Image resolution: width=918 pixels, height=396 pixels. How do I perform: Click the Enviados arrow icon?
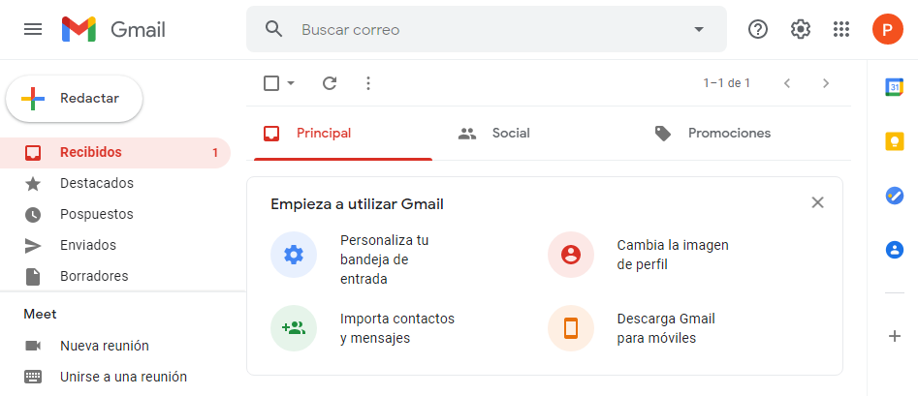[x=33, y=246]
